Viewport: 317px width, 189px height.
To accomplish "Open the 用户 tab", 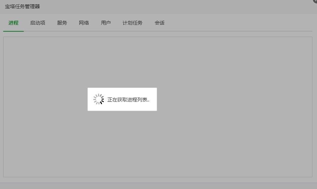I will click(x=106, y=23).
